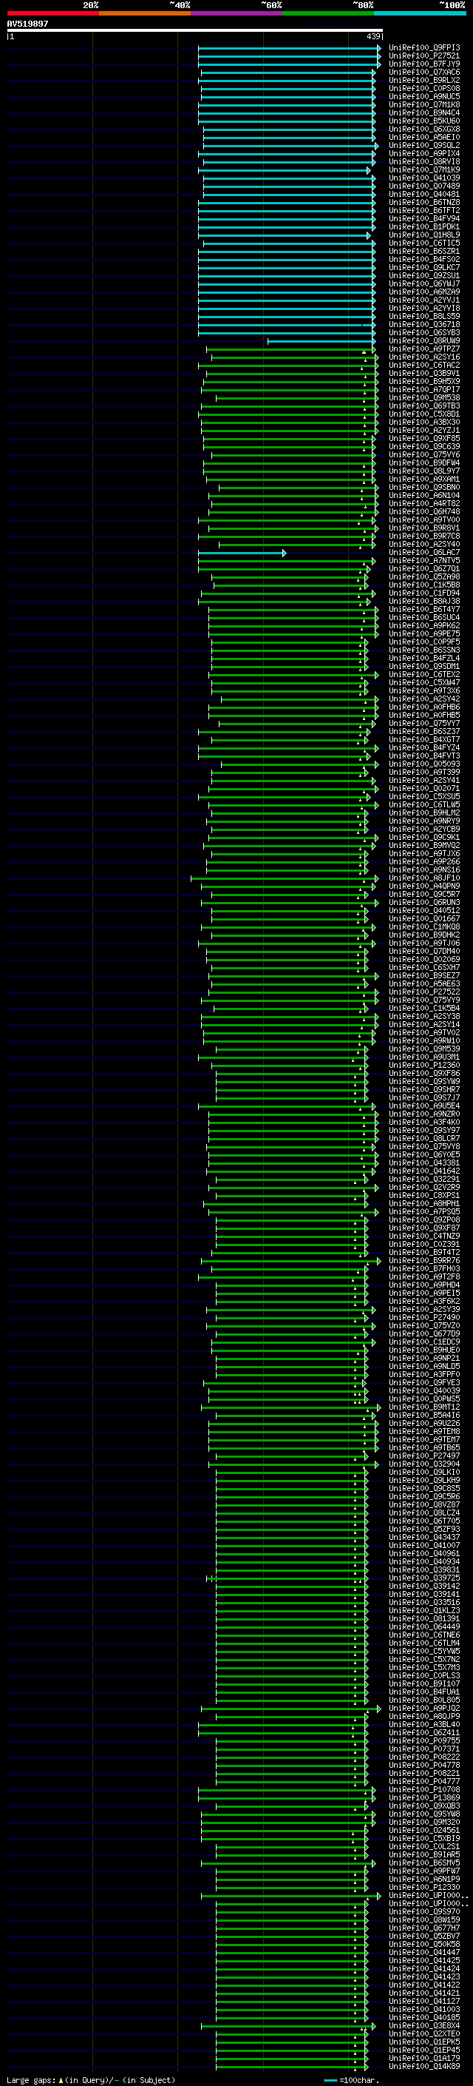The height and width of the screenshot is (2086, 473).
Task: Open hit UniRef100_A9XAM1
Action: [423, 480]
